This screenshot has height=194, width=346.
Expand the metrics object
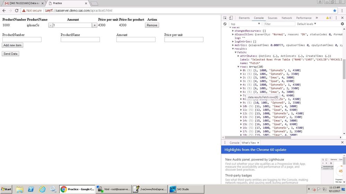[x=233, y=45]
